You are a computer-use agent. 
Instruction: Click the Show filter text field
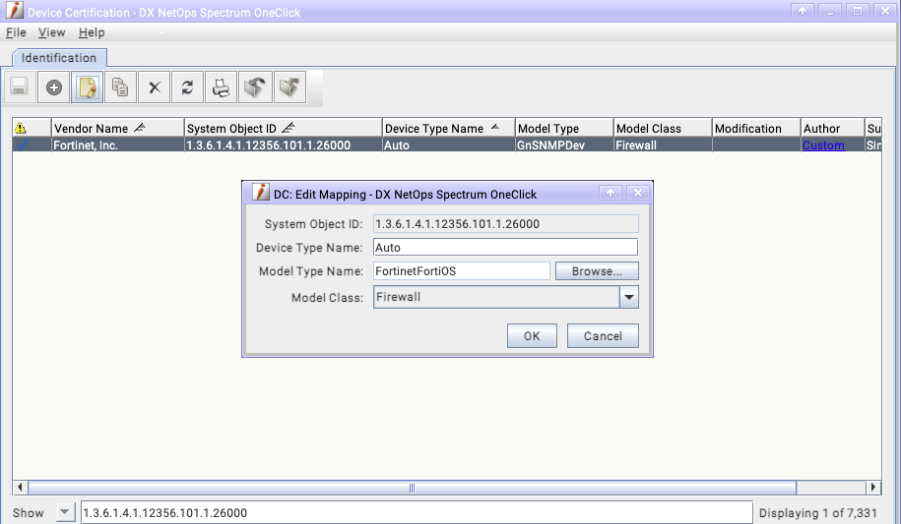417,512
